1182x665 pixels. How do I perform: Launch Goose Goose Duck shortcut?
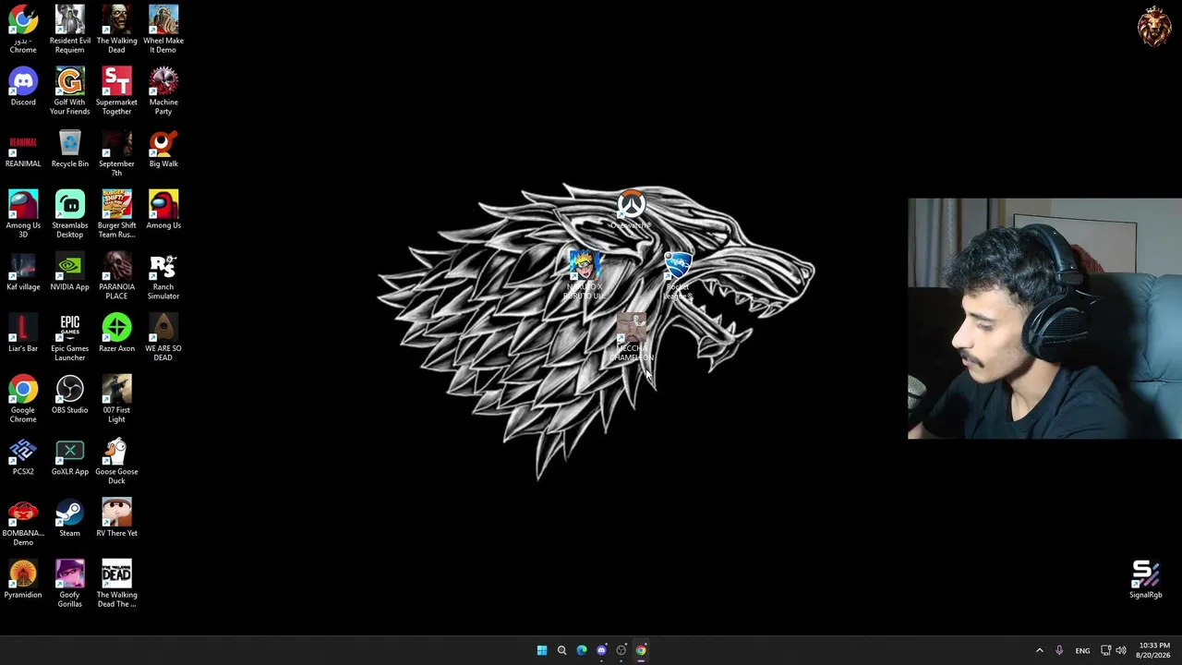click(x=116, y=461)
